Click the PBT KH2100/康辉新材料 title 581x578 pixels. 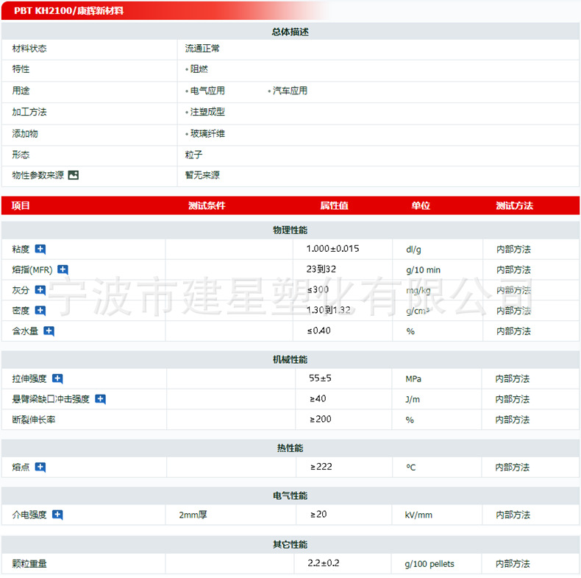(x=69, y=11)
